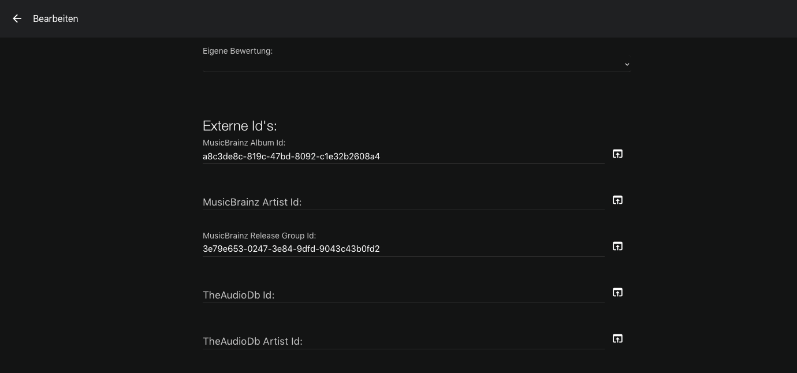Viewport: 797px width, 373px height.
Task: Expand the Eigene Bewertung dropdown chevron
Action: (x=627, y=64)
